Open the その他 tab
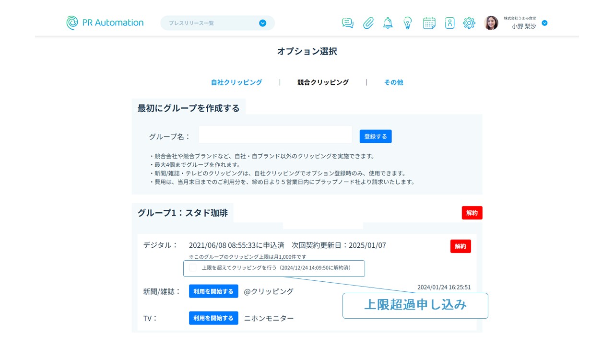The height and width of the screenshot is (345, 614). coord(393,82)
